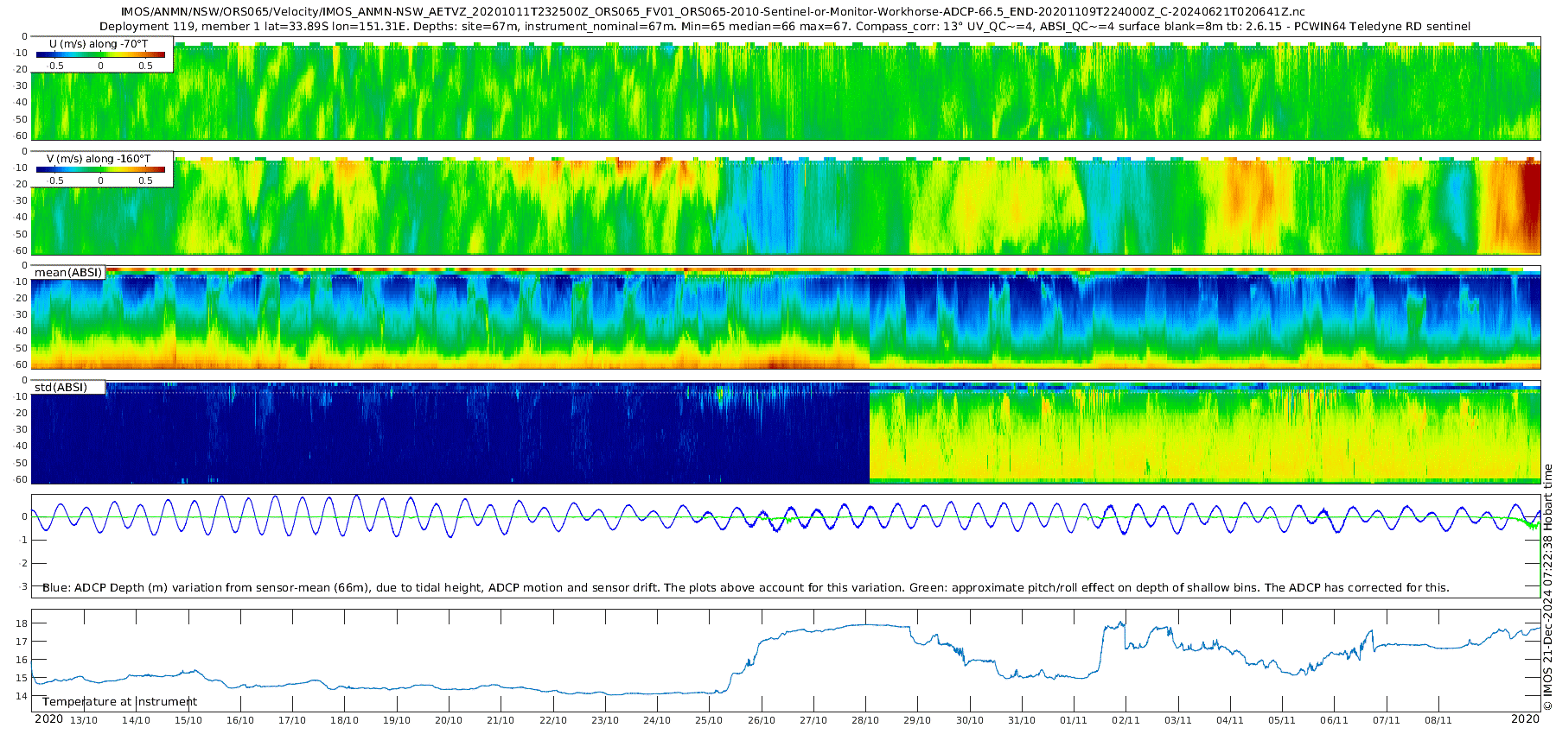Image resolution: width=1556 pixels, height=734 pixels.
Task: Pick the 05/11 date tick label
Action: click(x=1282, y=720)
